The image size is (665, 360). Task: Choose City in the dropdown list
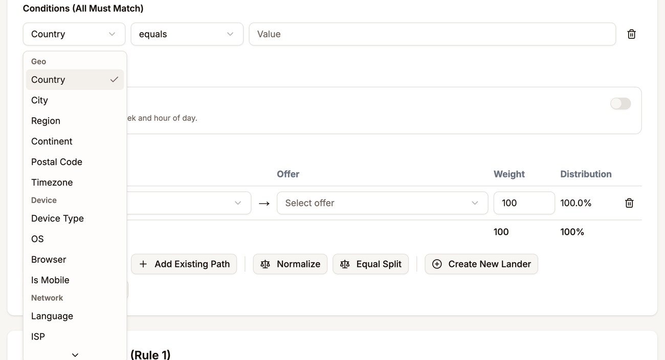point(75,100)
